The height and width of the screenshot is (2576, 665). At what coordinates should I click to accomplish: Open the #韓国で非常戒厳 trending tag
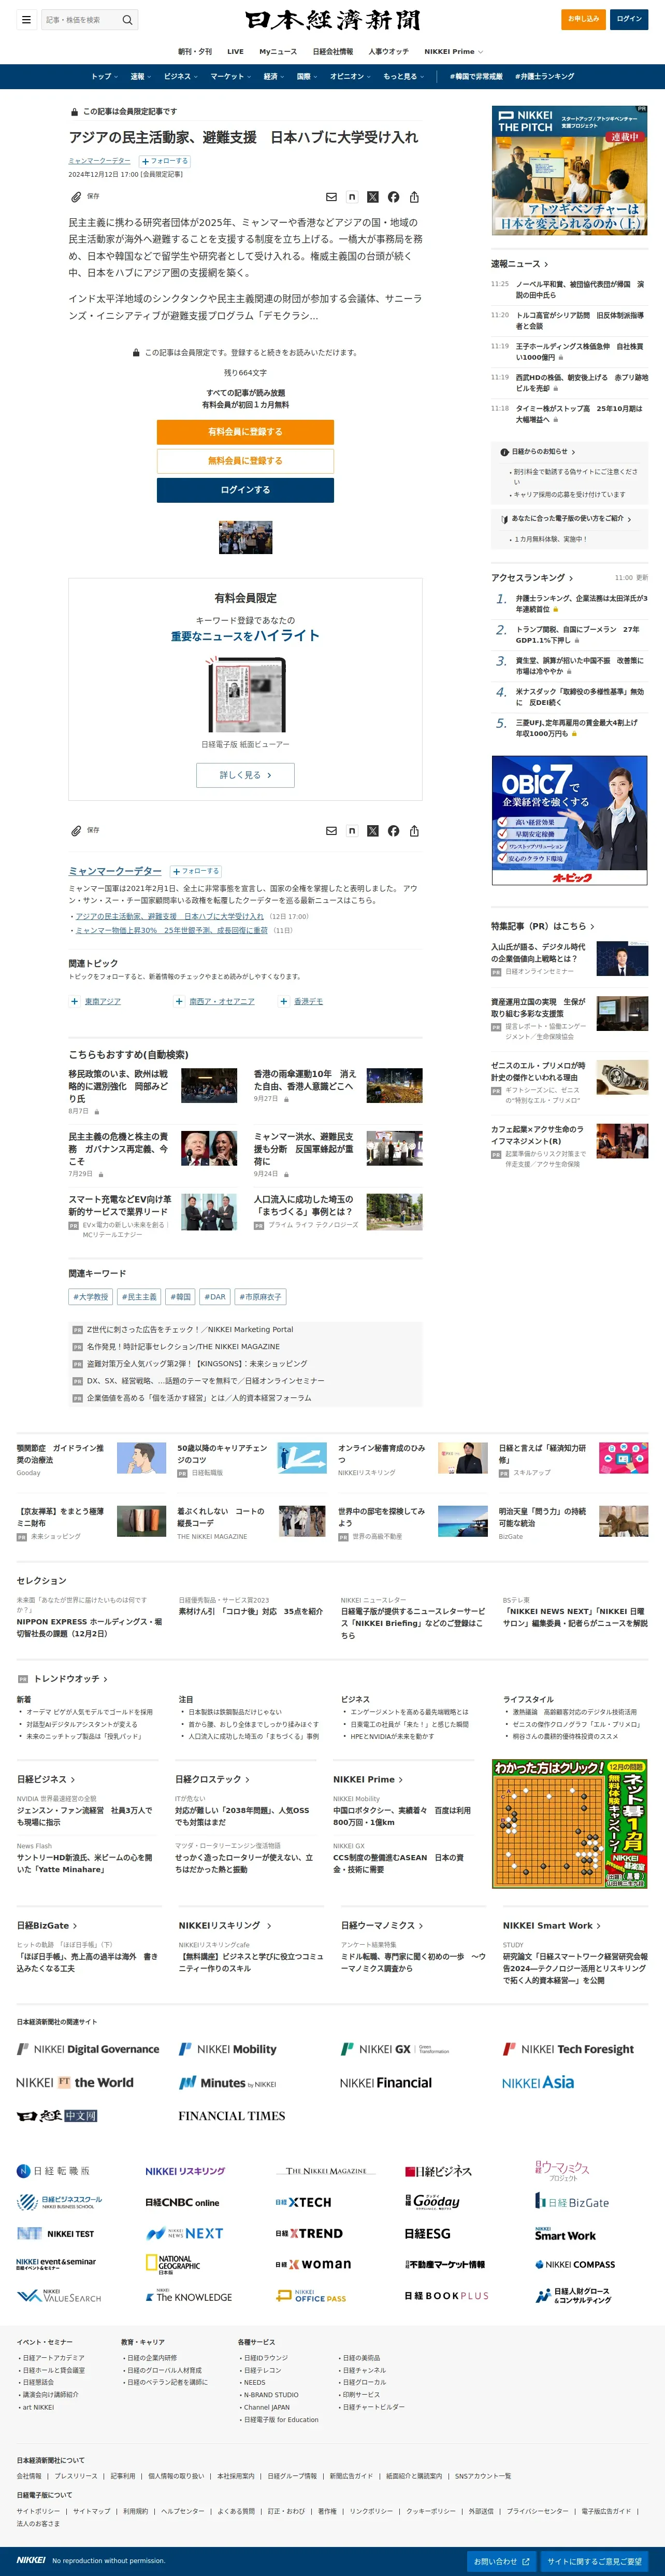pos(476,77)
